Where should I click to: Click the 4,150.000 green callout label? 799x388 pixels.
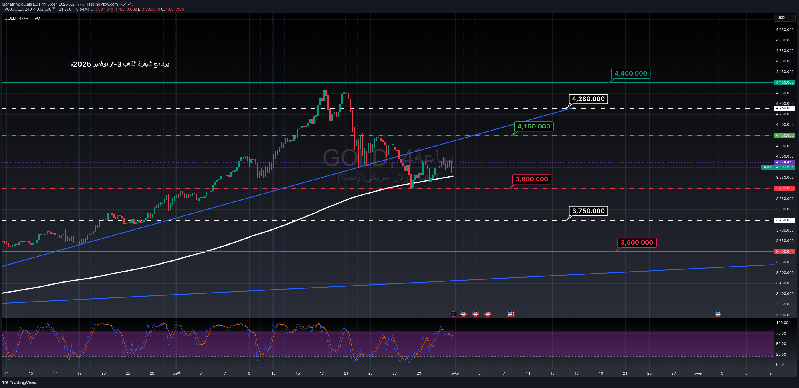(x=533, y=126)
